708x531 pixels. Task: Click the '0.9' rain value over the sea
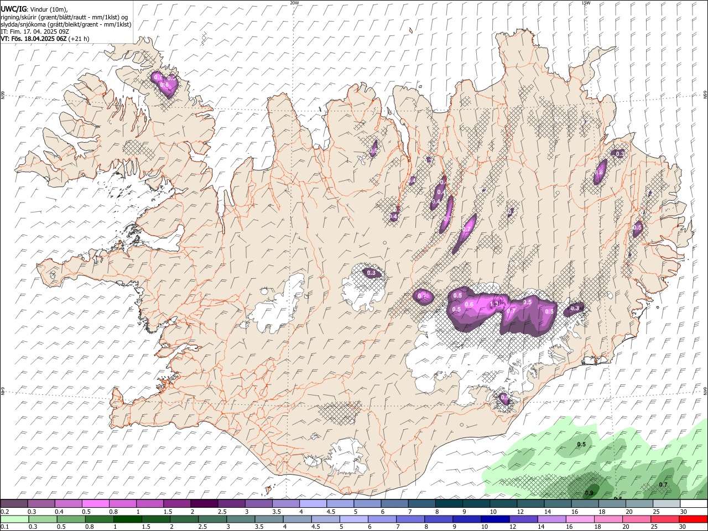[589, 493]
